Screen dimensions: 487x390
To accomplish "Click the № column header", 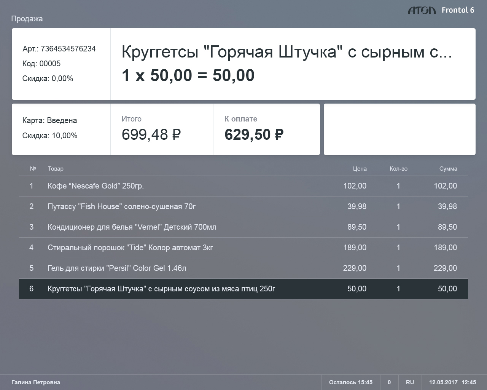I will tap(33, 168).
